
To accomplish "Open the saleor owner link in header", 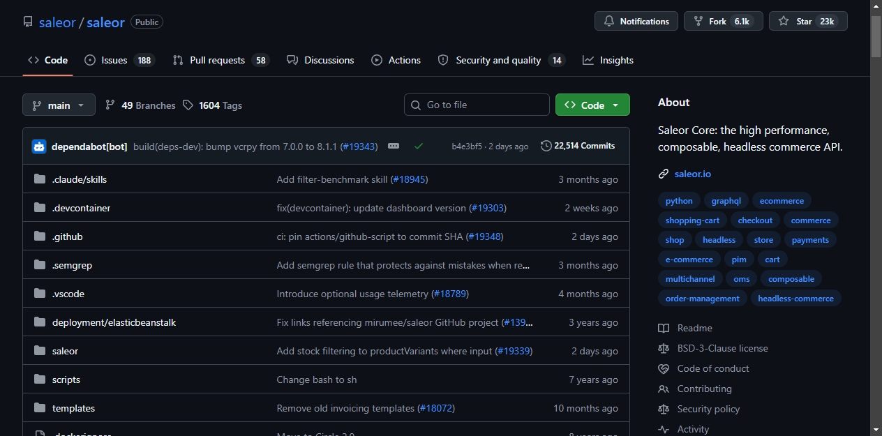I will pos(57,22).
